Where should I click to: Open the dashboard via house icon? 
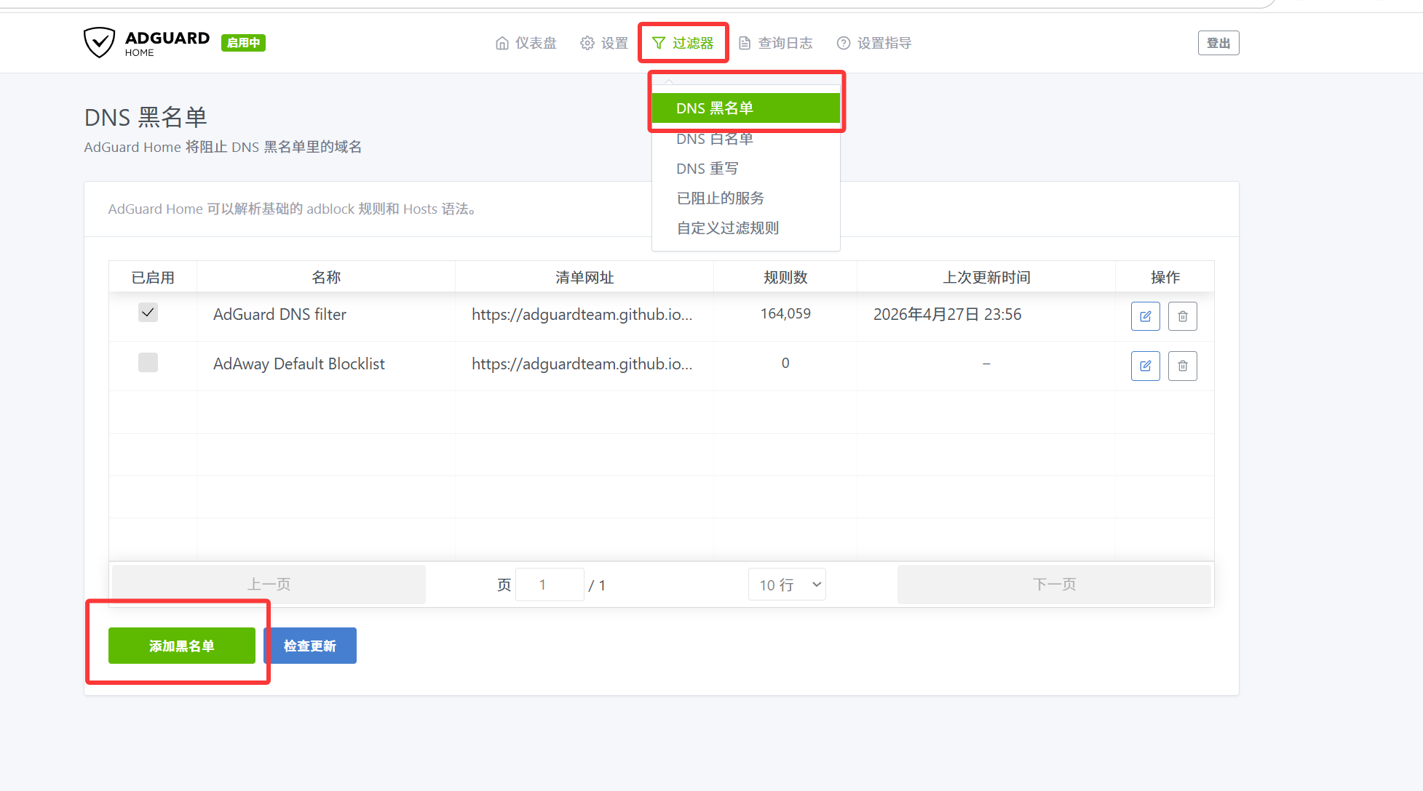502,44
